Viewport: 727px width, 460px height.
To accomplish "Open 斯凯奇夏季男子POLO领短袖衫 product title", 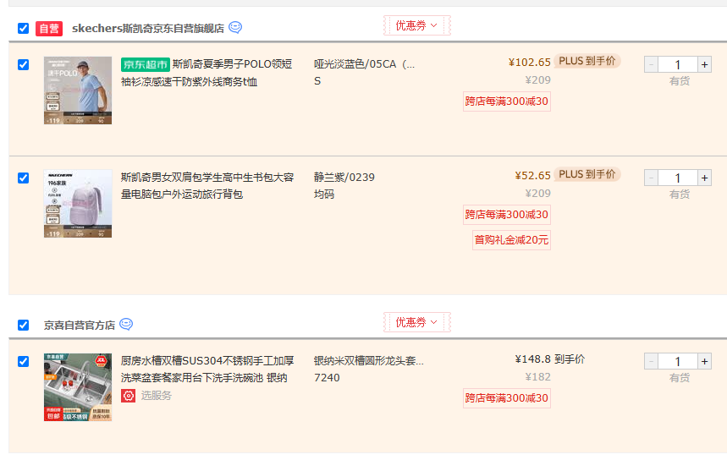I will pyautogui.click(x=207, y=74).
